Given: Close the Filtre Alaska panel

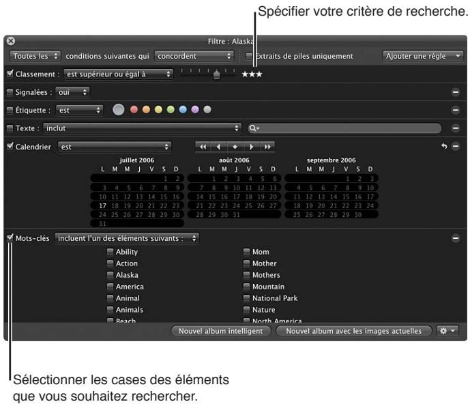Looking at the screenshot, I should coord(11,41).
